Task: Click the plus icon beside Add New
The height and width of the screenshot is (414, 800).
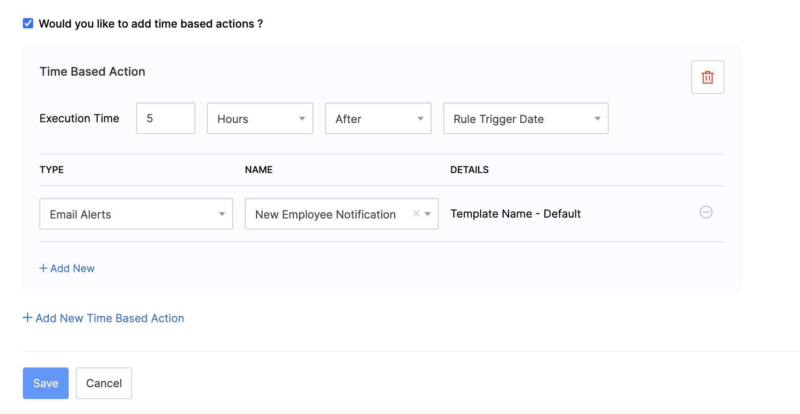Action: click(43, 268)
